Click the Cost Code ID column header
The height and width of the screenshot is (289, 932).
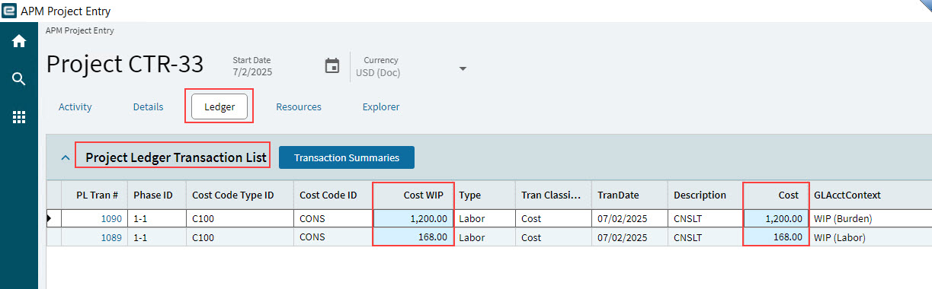click(x=333, y=195)
